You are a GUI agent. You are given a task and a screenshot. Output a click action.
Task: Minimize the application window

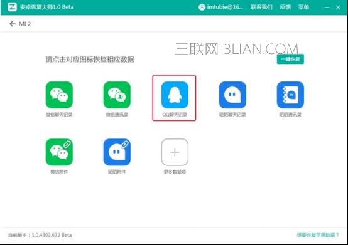click(327, 8)
